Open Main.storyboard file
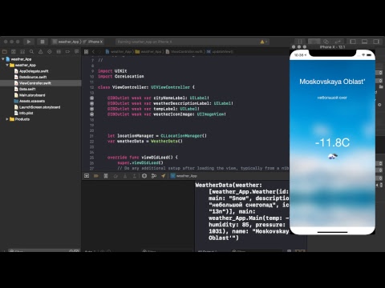385x288 pixels. tap(30, 95)
